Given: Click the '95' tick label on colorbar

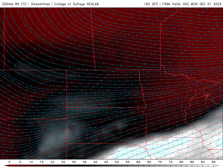Looking at the screenshot, I should pyautogui.click(x=214, y=162).
